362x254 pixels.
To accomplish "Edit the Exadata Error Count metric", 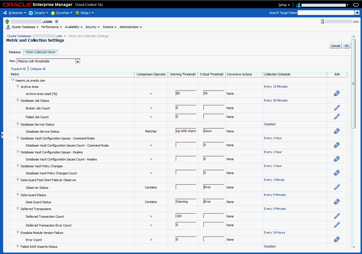I will click(x=337, y=240).
